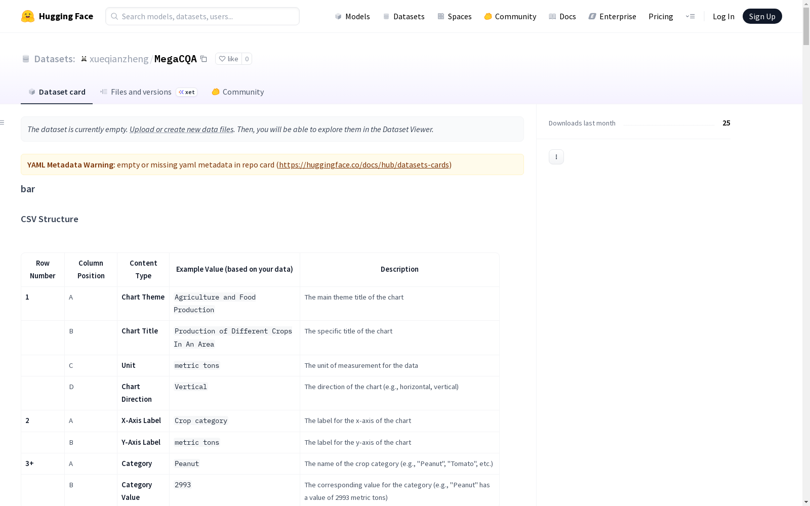
Task: Click the Example Value column header
Action: 234,270
